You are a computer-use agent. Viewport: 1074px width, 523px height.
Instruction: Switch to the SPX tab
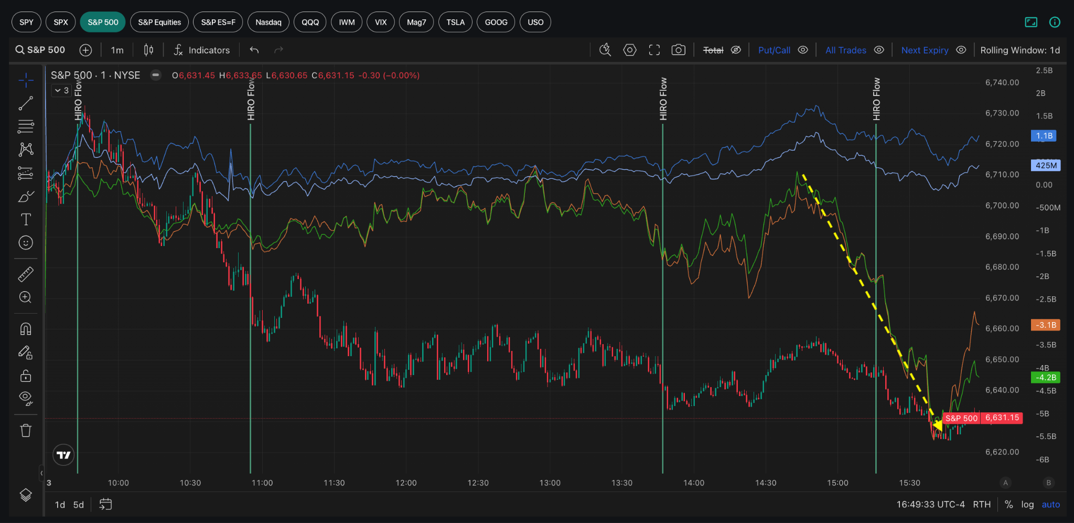pos(61,22)
